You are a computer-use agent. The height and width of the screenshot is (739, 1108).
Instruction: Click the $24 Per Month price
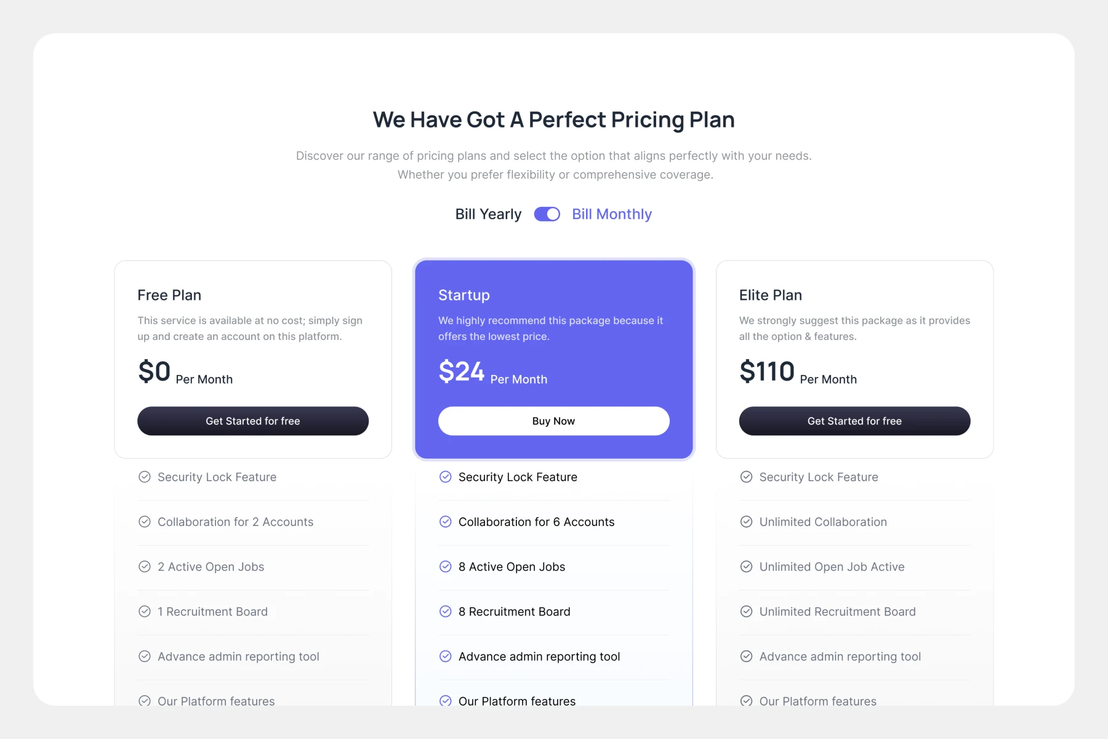click(492, 373)
